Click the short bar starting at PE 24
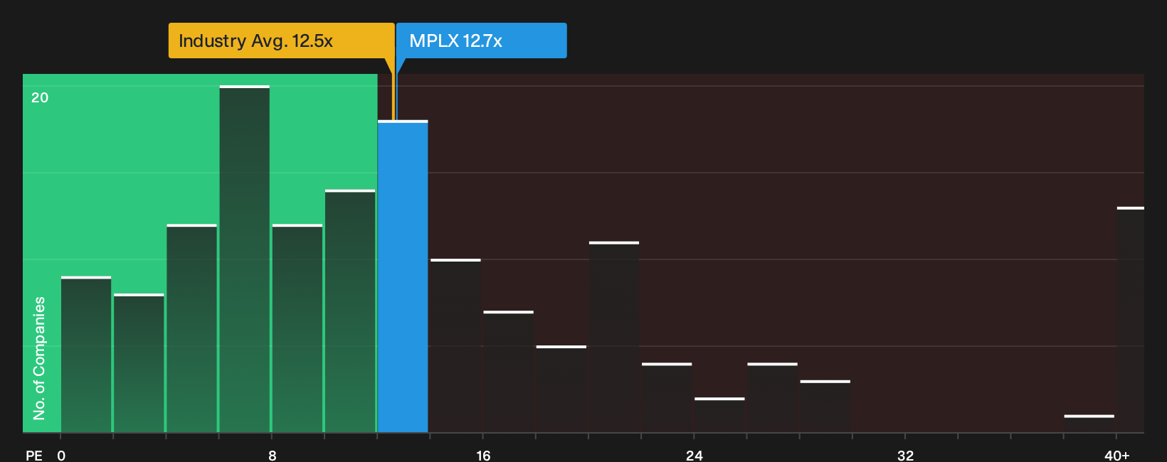This screenshot has width=1167, height=462. 719,415
